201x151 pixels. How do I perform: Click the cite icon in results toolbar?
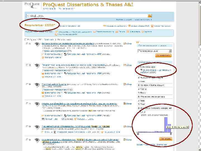[128, 32]
